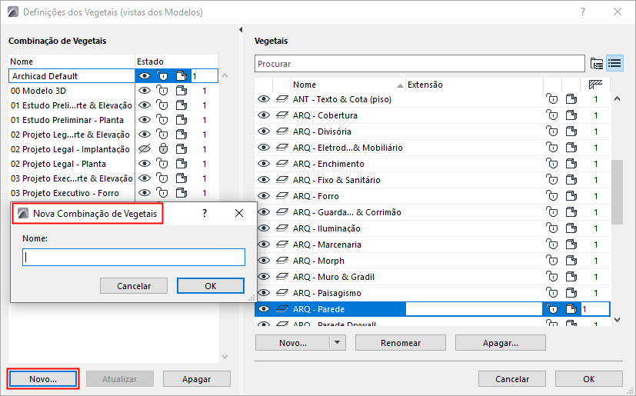This screenshot has height=396, width=636.
Task: Show the 02 Projeto Legal - Implantação combination
Action: (144, 149)
